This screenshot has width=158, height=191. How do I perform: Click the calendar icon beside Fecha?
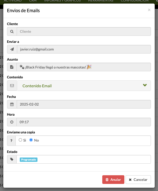[12, 104]
